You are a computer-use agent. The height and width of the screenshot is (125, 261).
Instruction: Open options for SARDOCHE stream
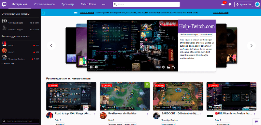pos(201,114)
